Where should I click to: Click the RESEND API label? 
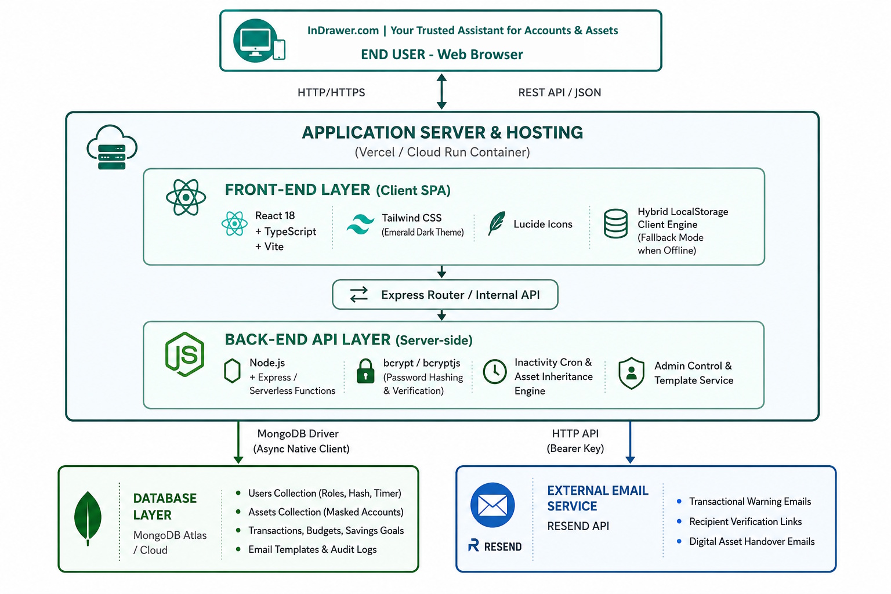coord(578,526)
